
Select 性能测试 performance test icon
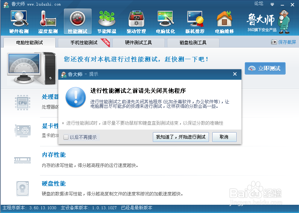click(x=78, y=22)
